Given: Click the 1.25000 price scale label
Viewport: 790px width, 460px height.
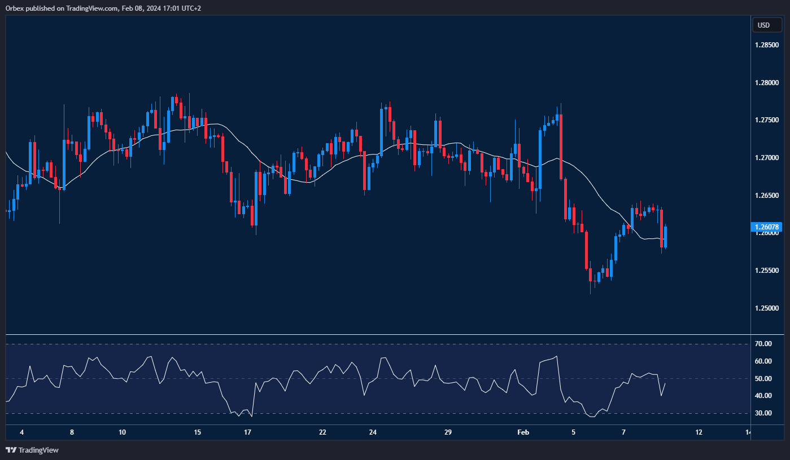Looking at the screenshot, I should click(x=767, y=307).
